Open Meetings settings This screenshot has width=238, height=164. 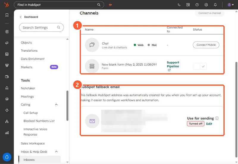(x=27, y=96)
